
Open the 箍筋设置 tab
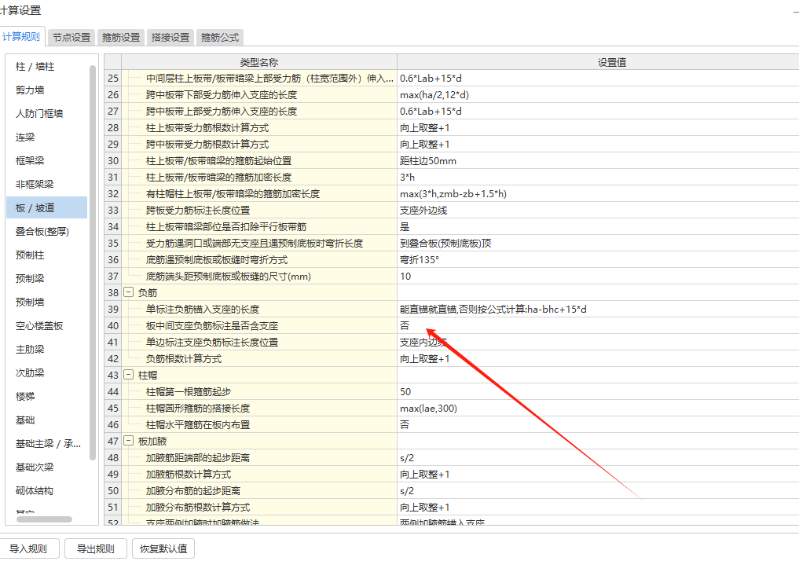[x=121, y=37]
